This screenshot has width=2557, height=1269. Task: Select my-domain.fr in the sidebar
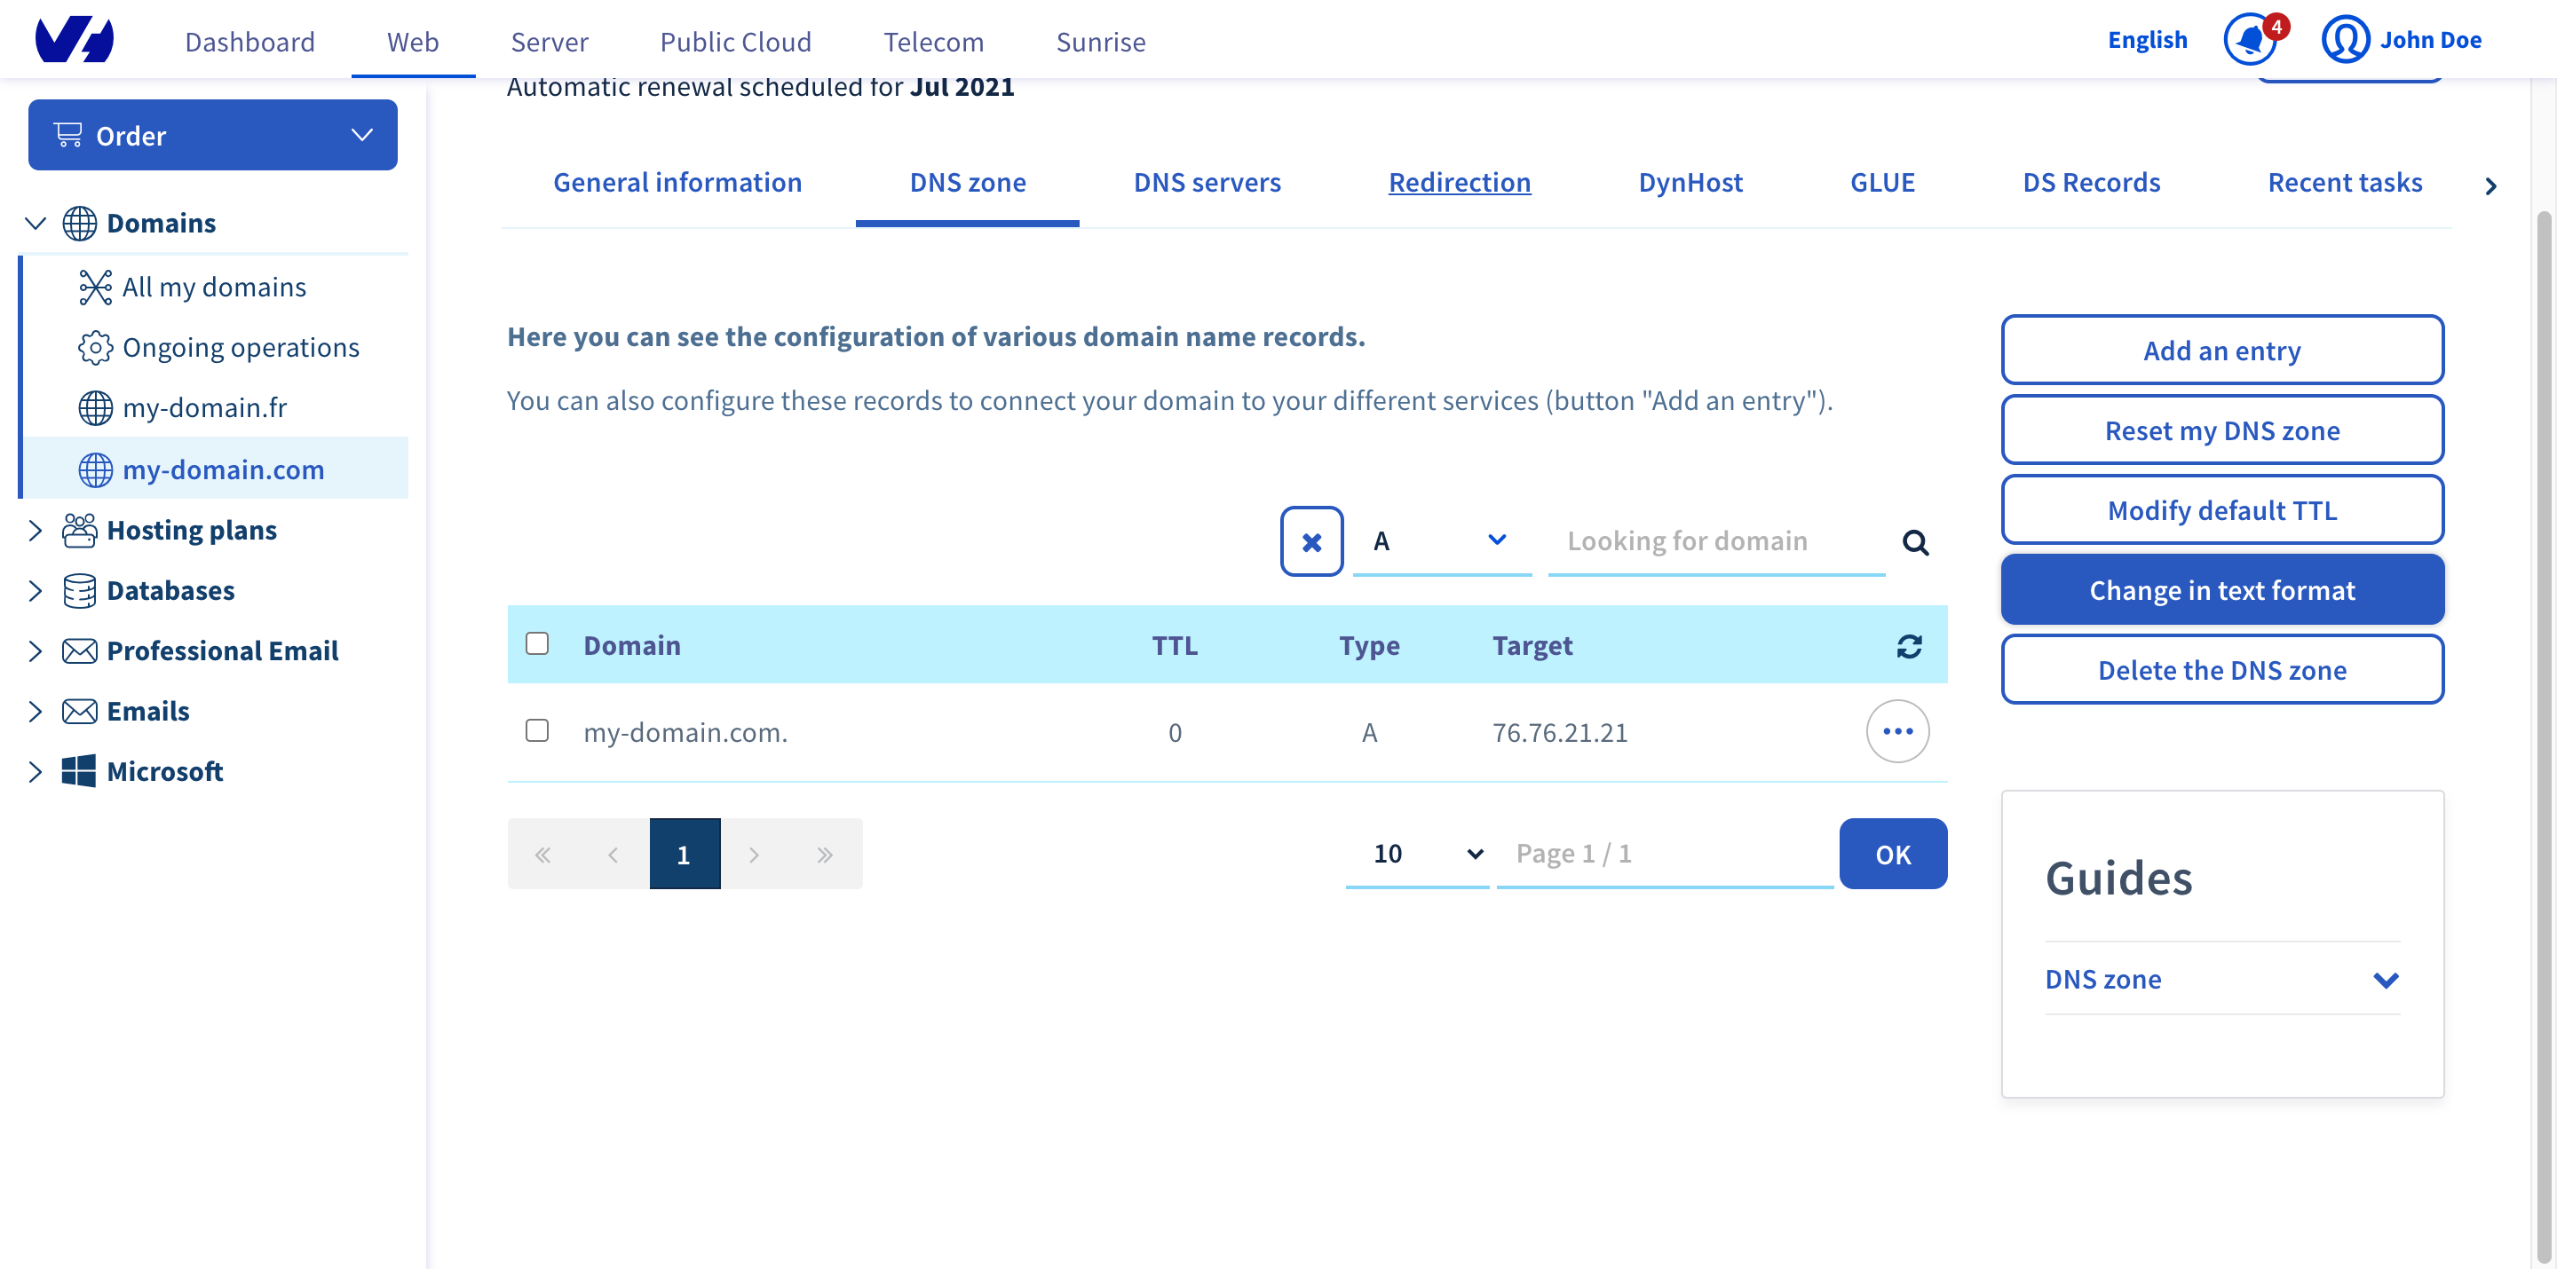click(204, 408)
